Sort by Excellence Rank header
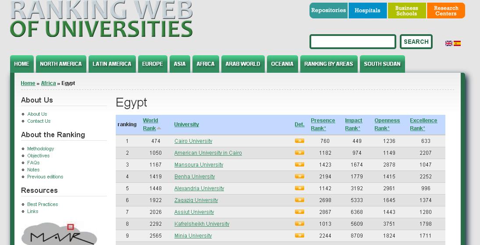The height and width of the screenshot is (245, 480). (x=424, y=124)
